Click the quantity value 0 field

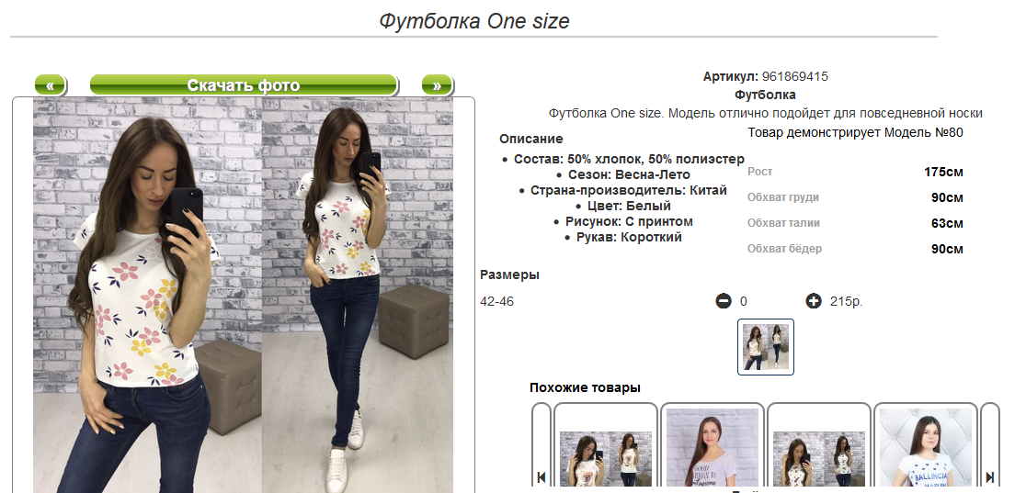(744, 301)
